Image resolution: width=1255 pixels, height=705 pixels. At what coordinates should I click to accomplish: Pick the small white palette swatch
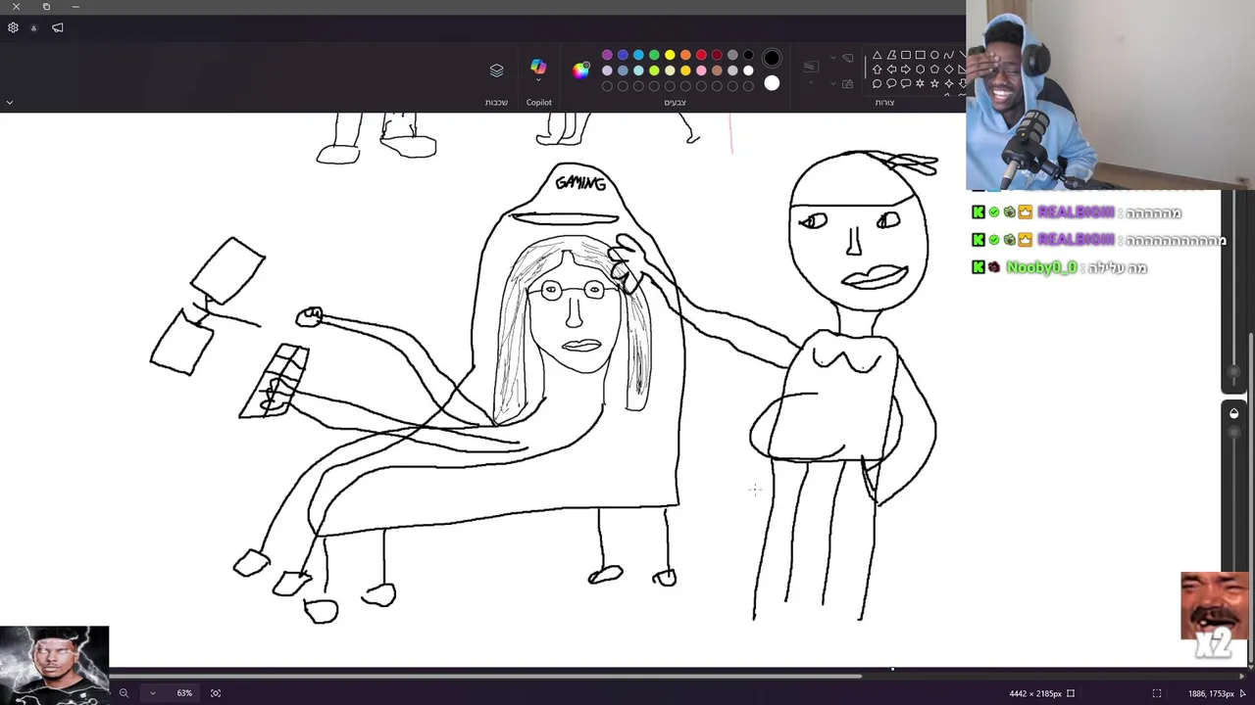point(748,70)
